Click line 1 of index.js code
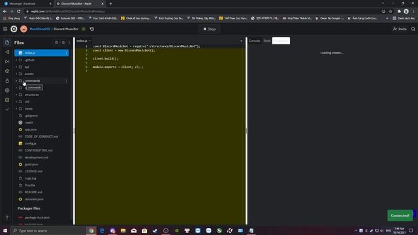 (x=146, y=46)
